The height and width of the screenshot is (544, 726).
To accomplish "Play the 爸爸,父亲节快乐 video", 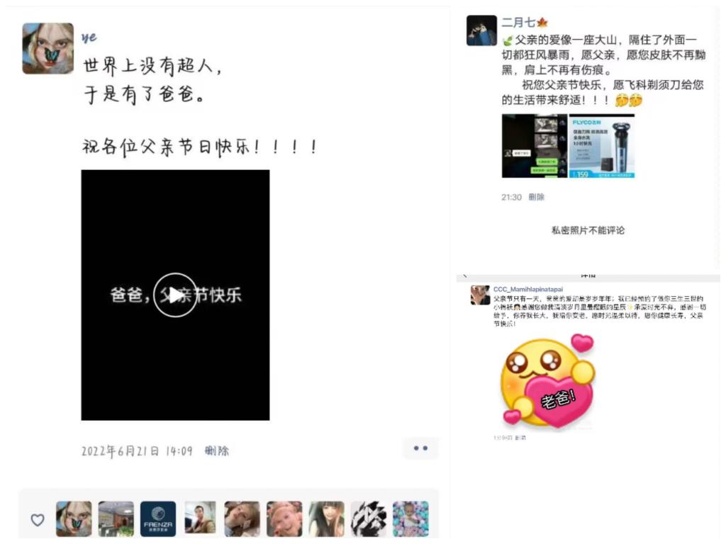I will 175,295.
